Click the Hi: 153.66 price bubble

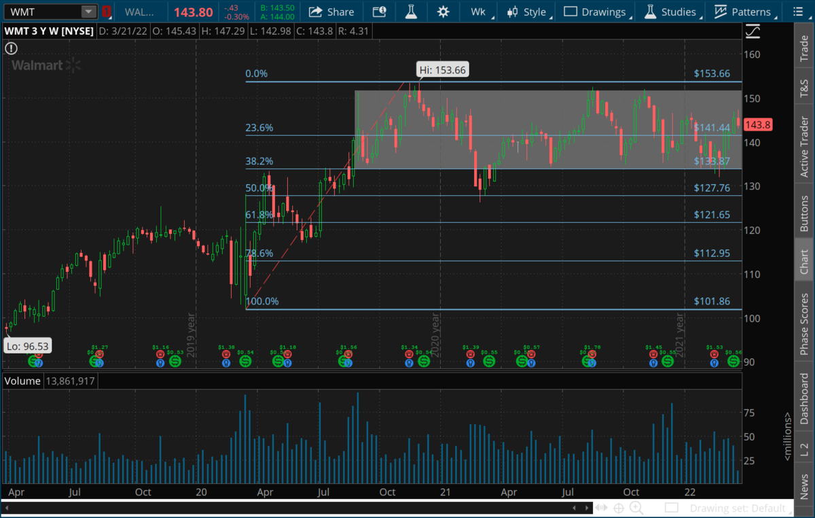[x=442, y=69]
